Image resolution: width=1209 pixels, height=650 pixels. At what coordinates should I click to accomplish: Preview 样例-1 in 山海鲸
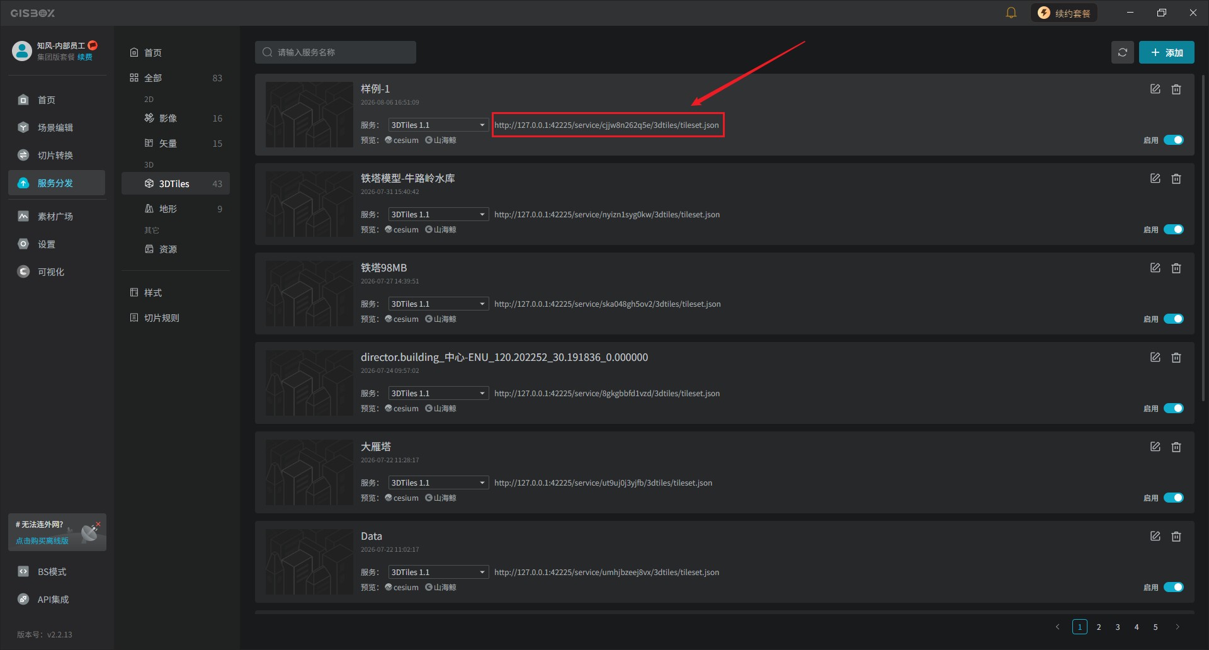click(x=441, y=140)
